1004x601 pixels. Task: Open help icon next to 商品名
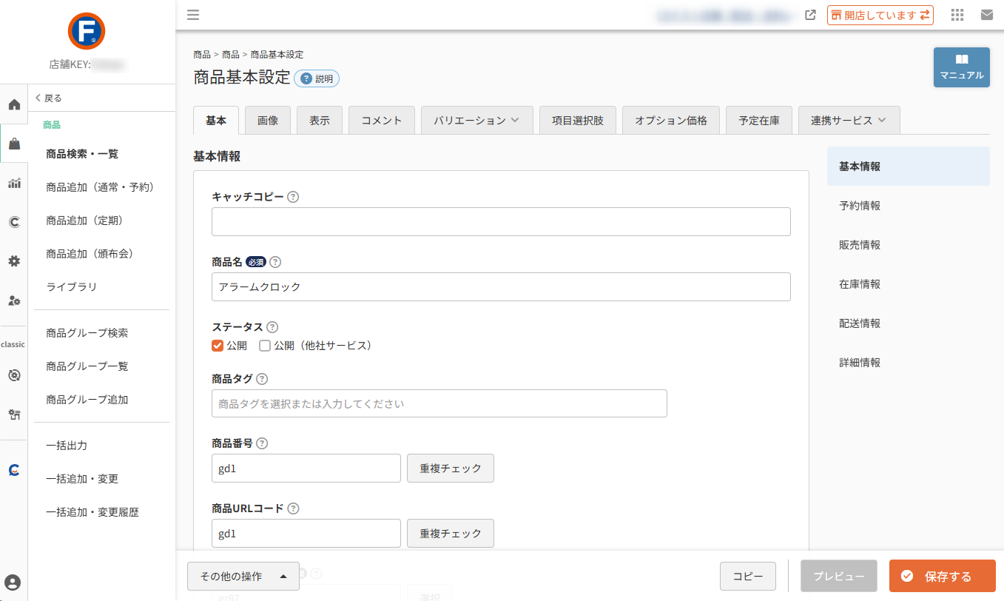tap(275, 262)
